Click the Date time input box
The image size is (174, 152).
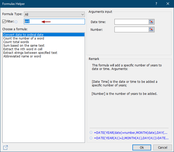click(x=131, y=22)
